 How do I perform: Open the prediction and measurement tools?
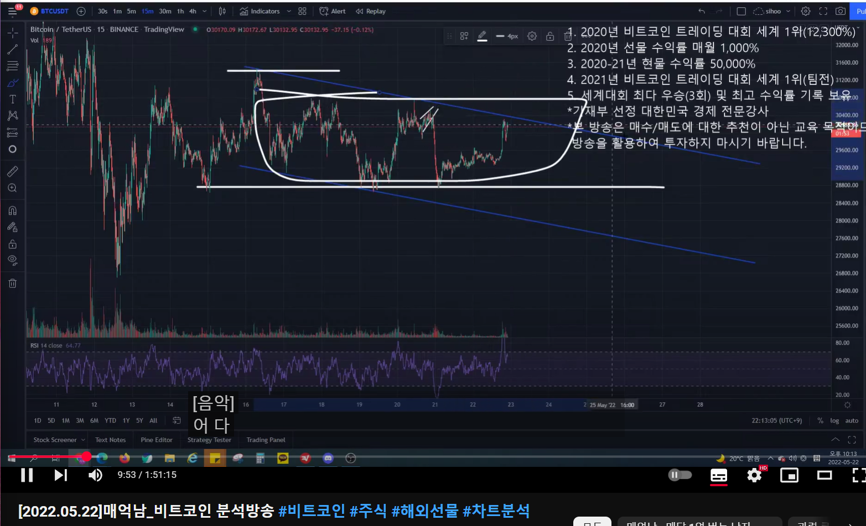click(12, 133)
